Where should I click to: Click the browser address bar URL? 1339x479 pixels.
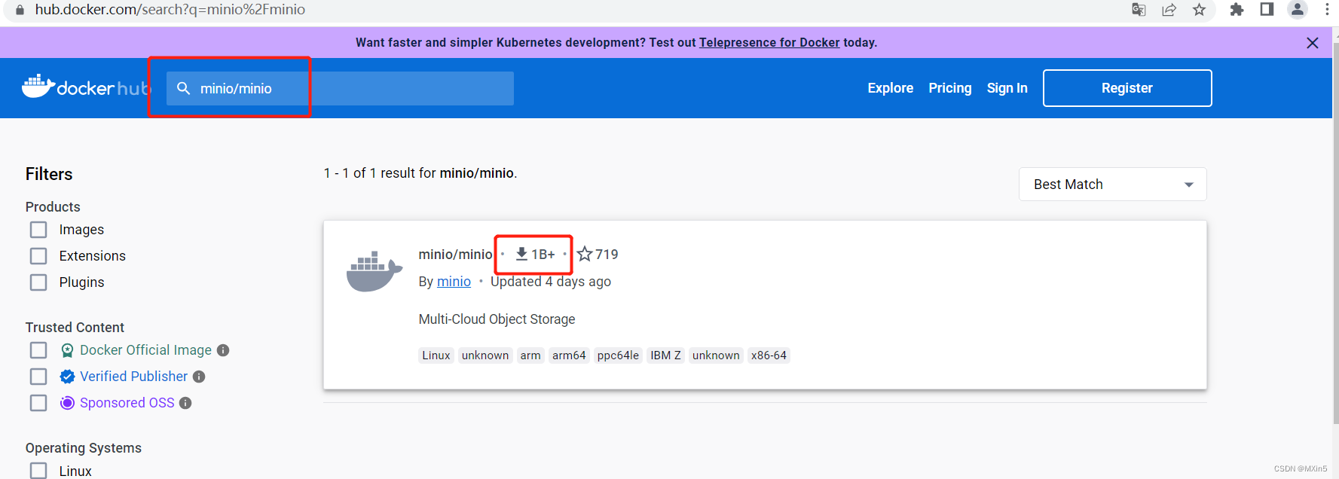[170, 10]
